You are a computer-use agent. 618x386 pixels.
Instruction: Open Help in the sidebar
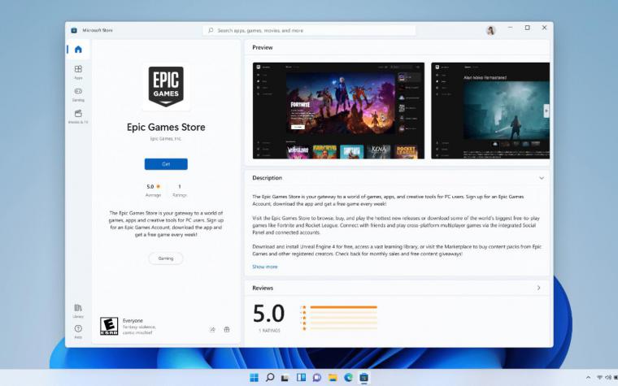78,332
